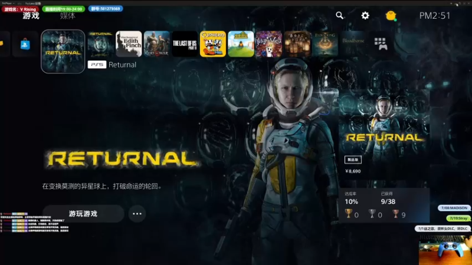Open What Remains of Edith Finch tile
The height and width of the screenshot is (265, 472).
tap(129, 44)
